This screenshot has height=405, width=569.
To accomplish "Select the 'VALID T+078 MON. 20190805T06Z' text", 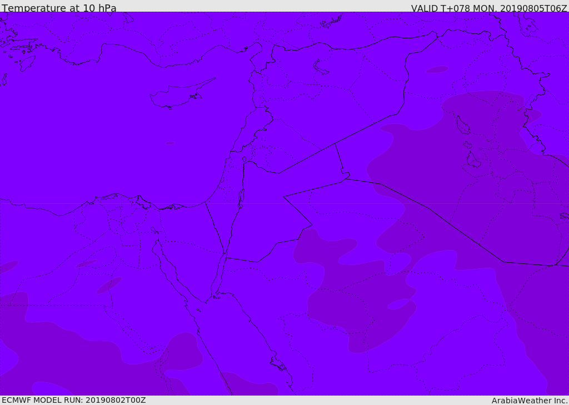I will pos(489,8).
